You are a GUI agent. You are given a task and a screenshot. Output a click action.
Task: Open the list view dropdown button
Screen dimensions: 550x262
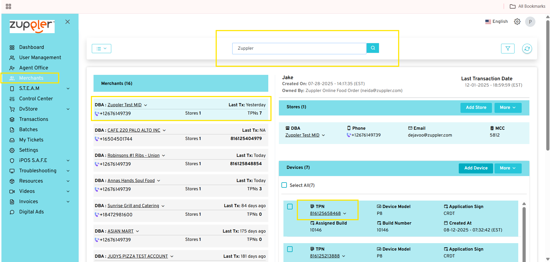(x=101, y=49)
